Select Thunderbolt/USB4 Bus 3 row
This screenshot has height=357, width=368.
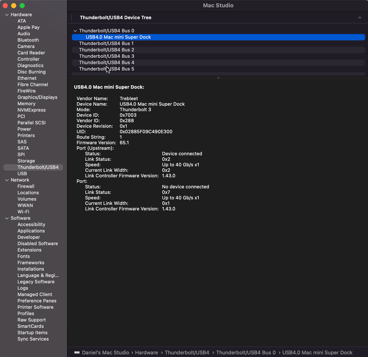click(218, 56)
